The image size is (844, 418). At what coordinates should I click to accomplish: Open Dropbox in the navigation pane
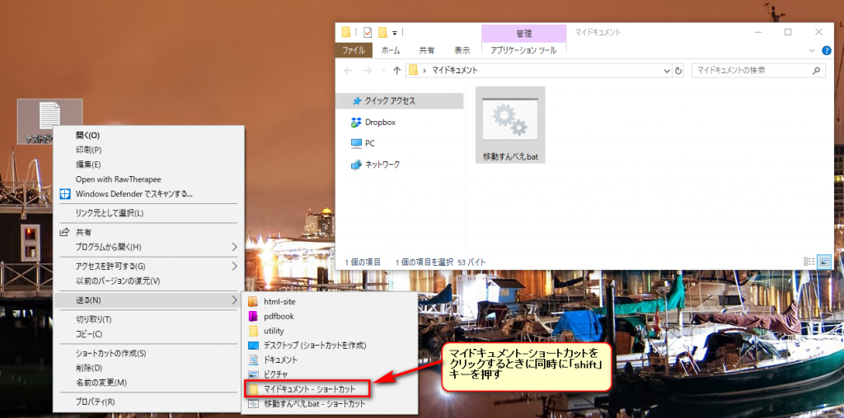tap(380, 122)
